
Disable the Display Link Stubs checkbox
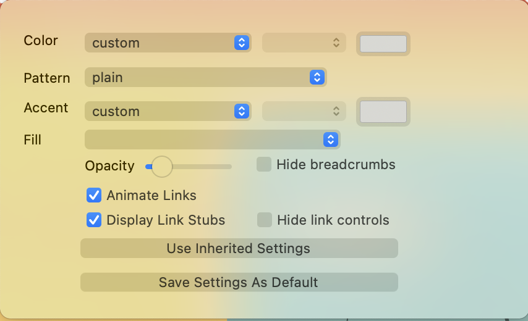click(x=94, y=220)
